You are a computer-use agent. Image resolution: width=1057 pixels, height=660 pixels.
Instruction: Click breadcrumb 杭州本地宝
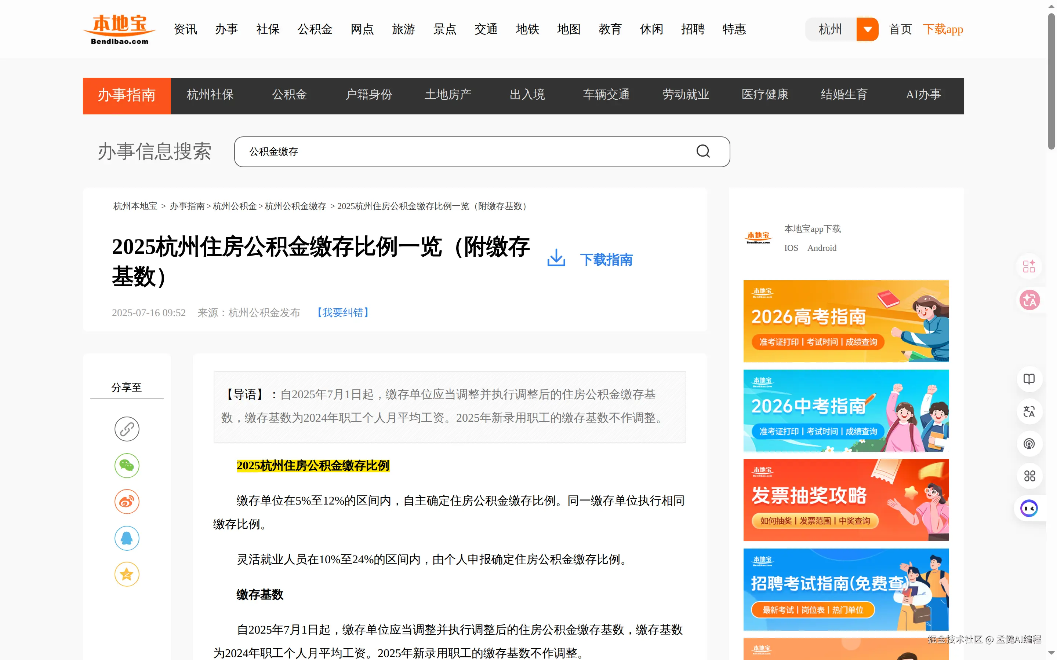pyautogui.click(x=135, y=206)
